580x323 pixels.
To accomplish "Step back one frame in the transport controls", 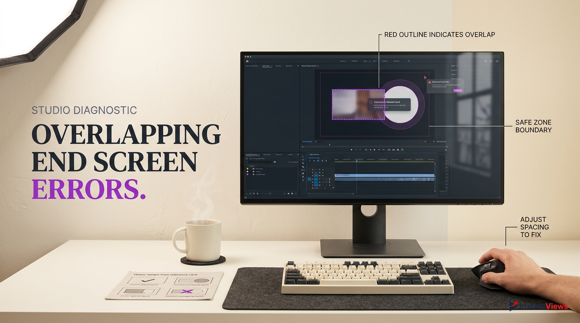I will point(370,150).
